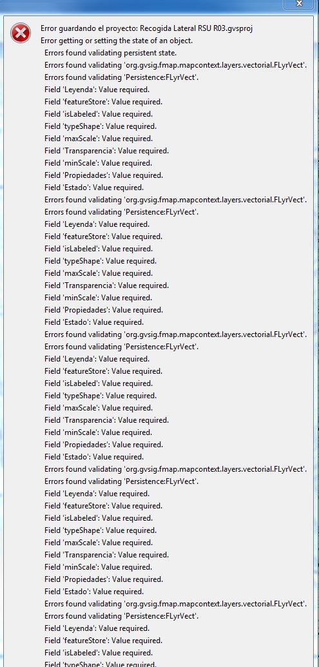The width and height of the screenshot is (319, 667).
Task: Click the first Field 'Transparencia' error line
Action: pyautogui.click(x=106, y=151)
